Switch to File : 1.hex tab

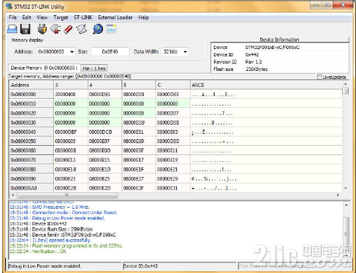pos(94,68)
